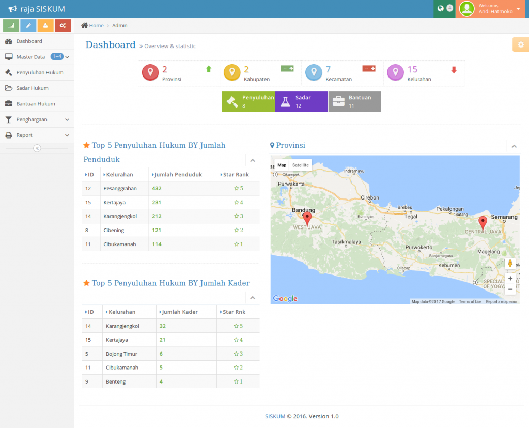Image resolution: width=529 pixels, height=428 pixels.
Task: Click the blue pencil edit icon
Action: 28,25
